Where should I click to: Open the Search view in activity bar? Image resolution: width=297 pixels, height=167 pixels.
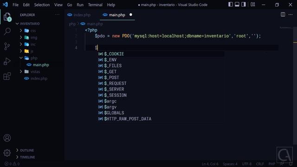point(7,32)
